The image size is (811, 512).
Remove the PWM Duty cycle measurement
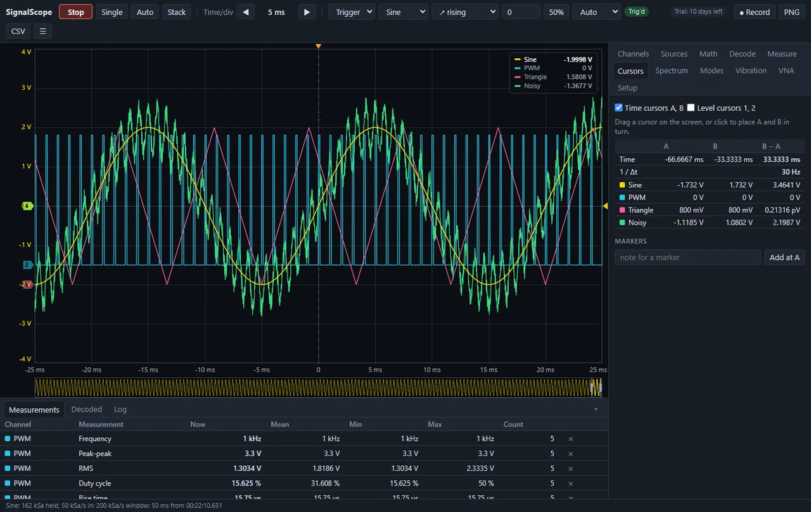click(570, 483)
